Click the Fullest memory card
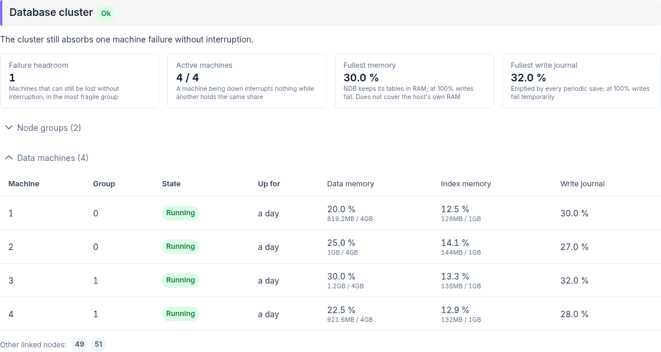The height and width of the screenshot is (352, 661). click(414, 81)
